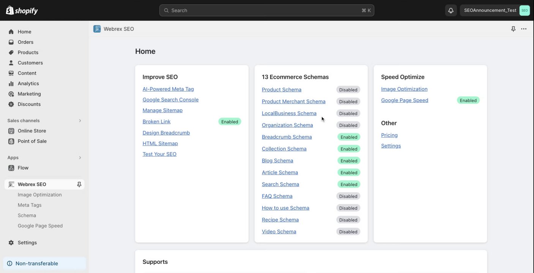The image size is (534, 273).
Task: Open the three-dot more actions menu
Action: [524, 29]
